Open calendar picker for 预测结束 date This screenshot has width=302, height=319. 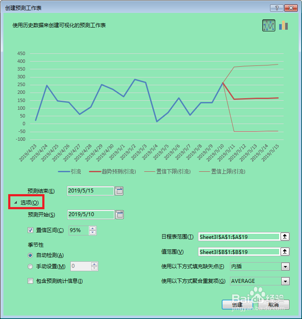click(x=119, y=191)
